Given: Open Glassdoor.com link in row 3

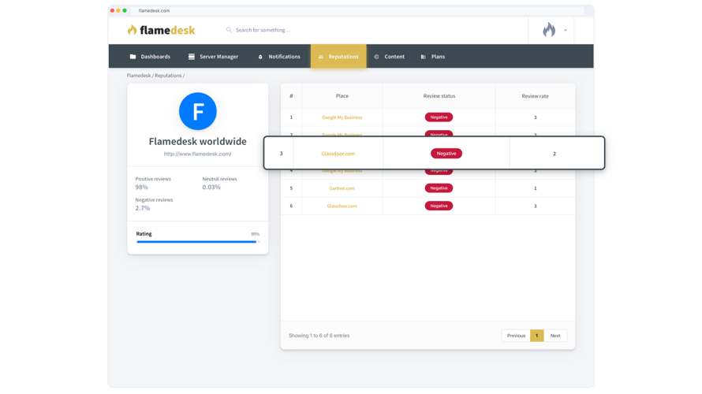Looking at the screenshot, I should click(338, 154).
